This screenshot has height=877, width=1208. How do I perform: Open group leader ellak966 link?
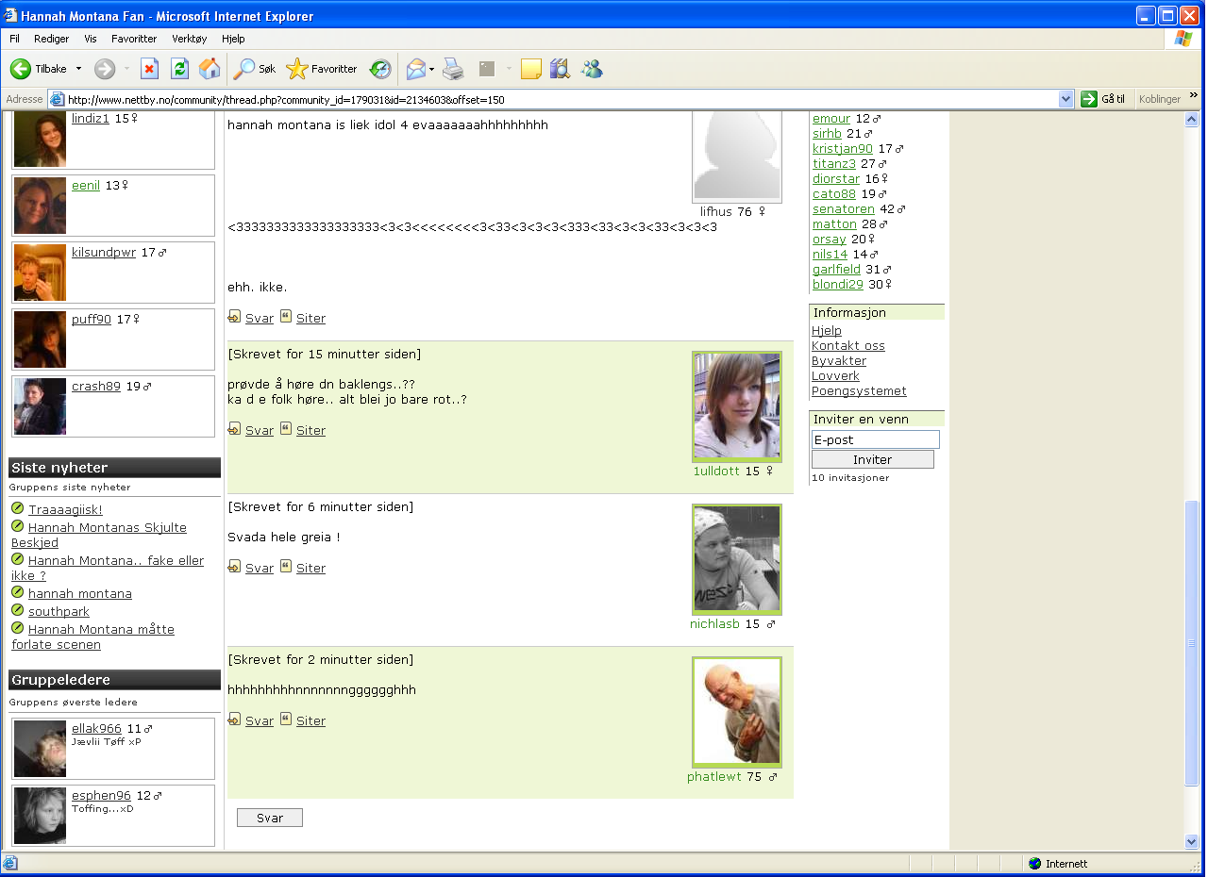(x=96, y=729)
